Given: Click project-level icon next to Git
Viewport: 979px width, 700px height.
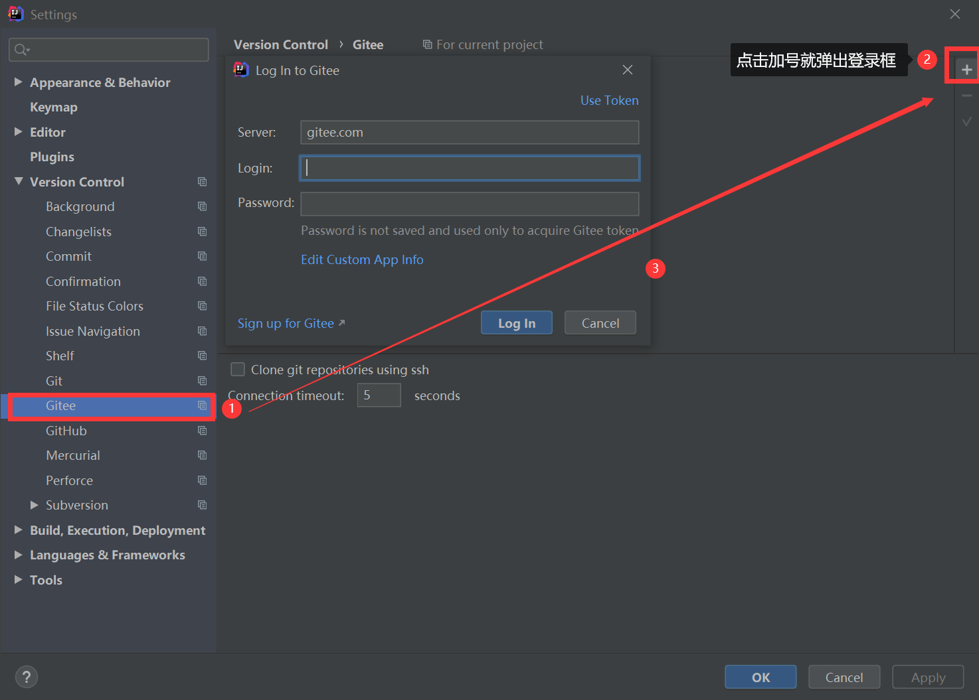Looking at the screenshot, I should [x=202, y=381].
